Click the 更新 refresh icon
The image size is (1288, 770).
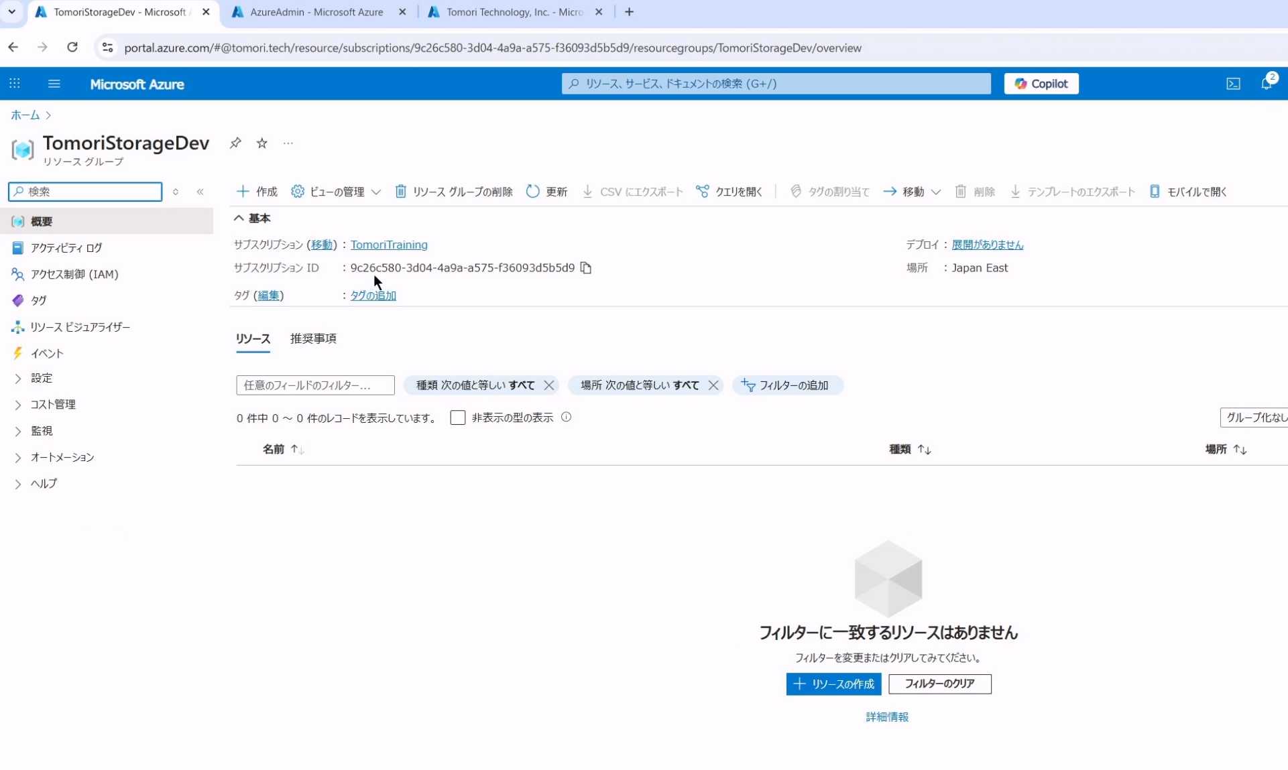click(x=533, y=192)
